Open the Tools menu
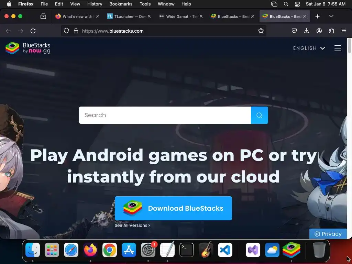Image resolution: width=352 pixels, height=264 pixels. (145, 4)
